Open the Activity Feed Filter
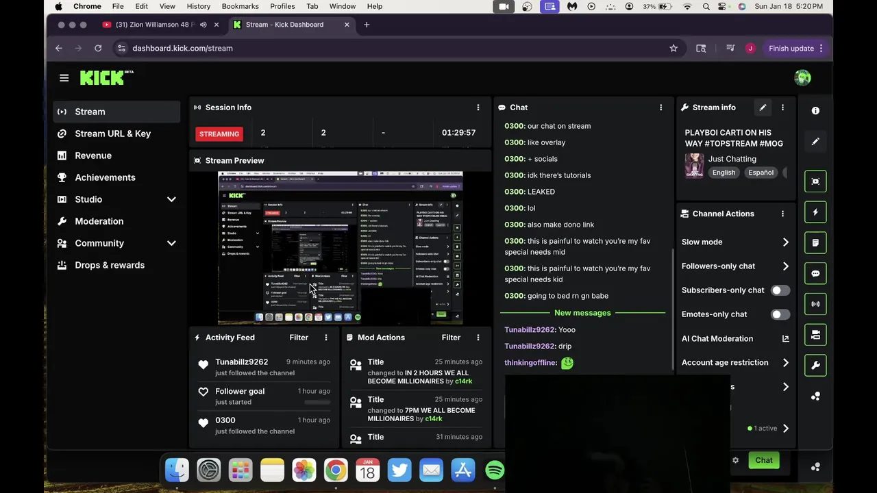 pos(299,338)
